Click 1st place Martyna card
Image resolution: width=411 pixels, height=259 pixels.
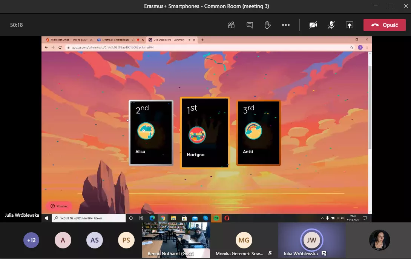(205, 132)
